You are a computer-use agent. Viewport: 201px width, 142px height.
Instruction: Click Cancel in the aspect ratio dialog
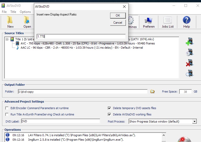tap(118, 23)
